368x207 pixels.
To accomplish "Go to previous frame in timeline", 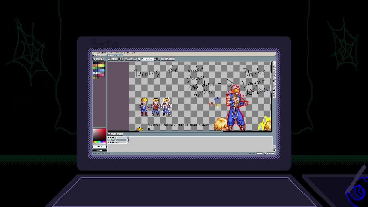I will [112, 134].
